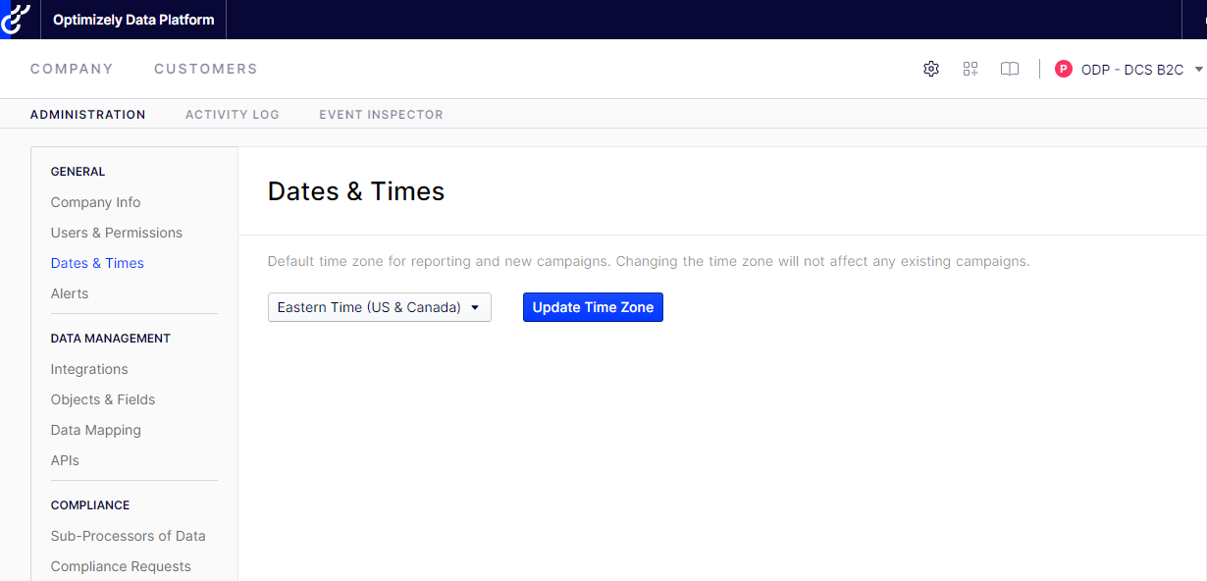The width and height of the screenshot is (1207, 581).
Task: Open the app directory grid icon
Action: pos(971,69)
